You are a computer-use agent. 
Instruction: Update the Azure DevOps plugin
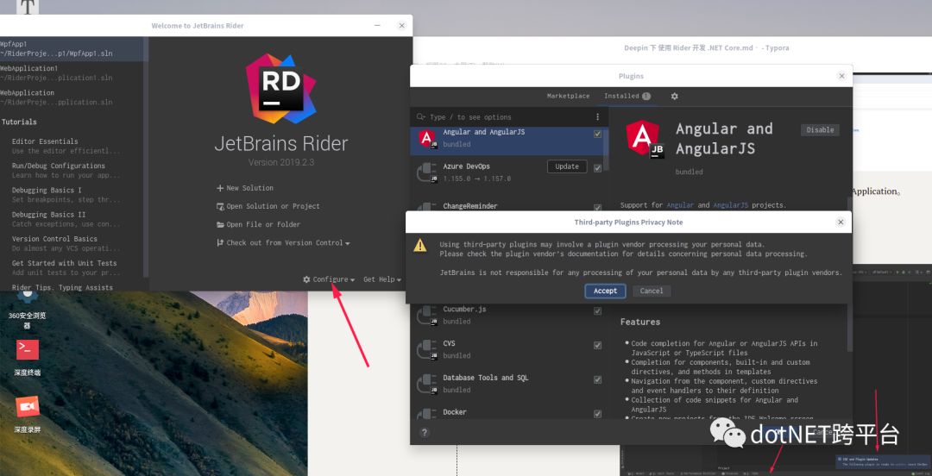[x=566, y=166]
